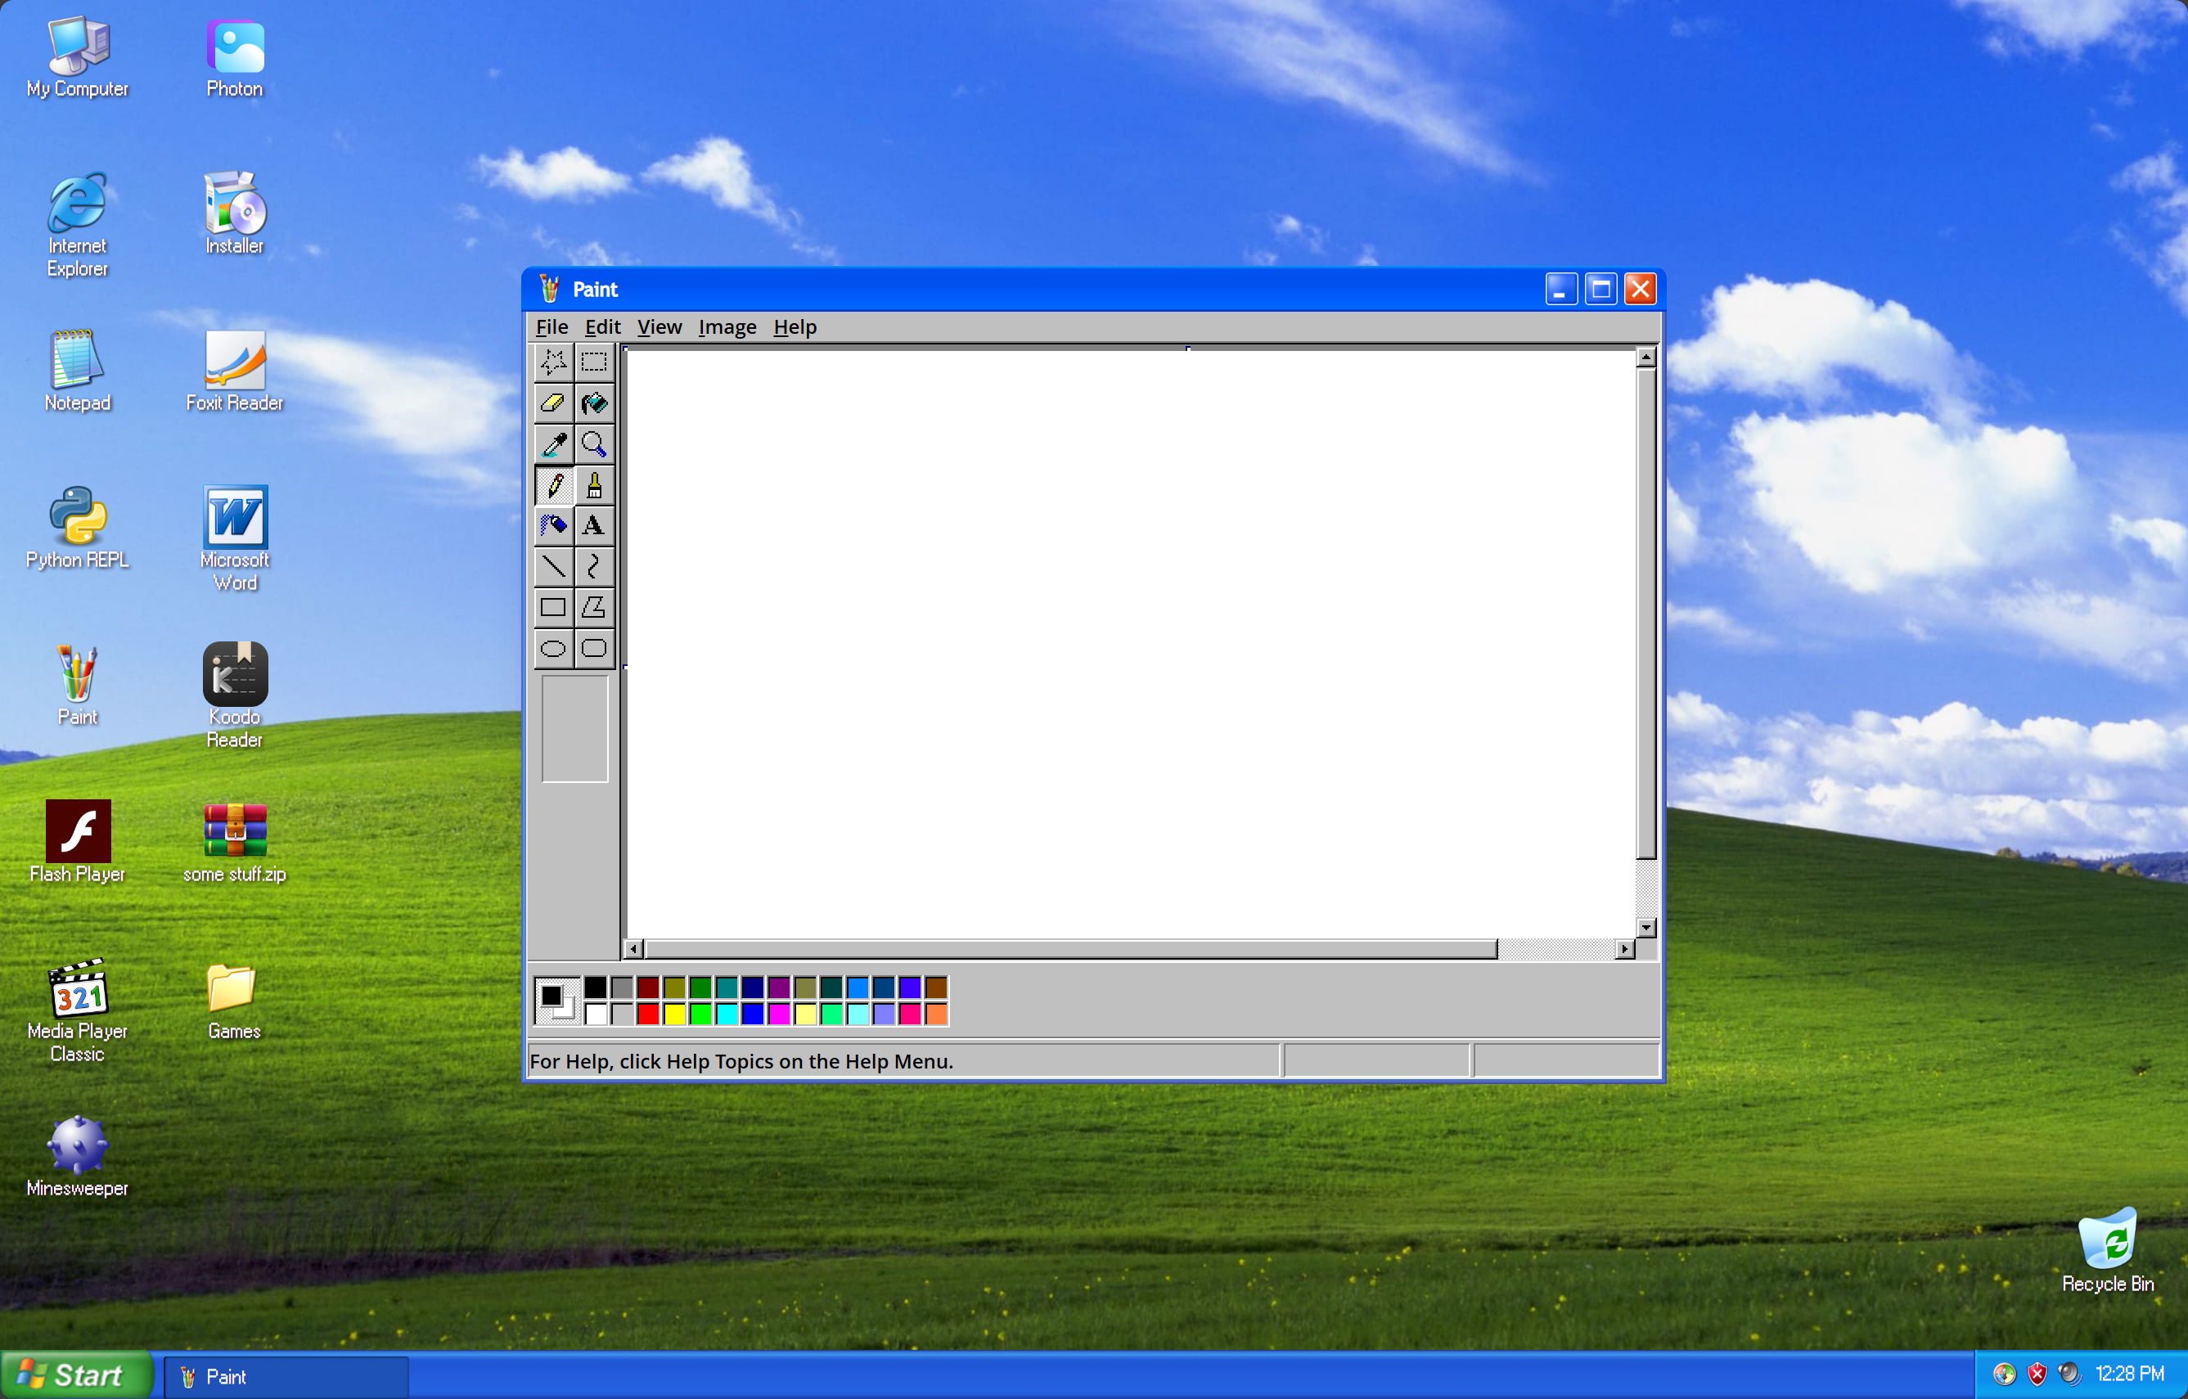2188x1399 pixels.
Task: Click the current foreground/background color box
Action: [557, 1001]
